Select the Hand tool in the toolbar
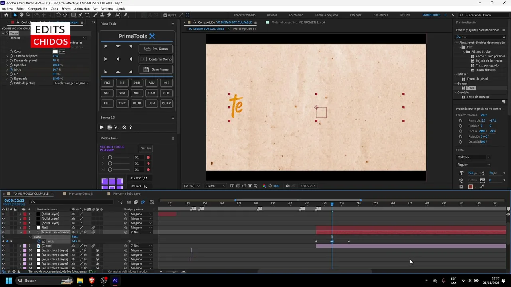Screen dimensions: 511x287 [22, 15]
